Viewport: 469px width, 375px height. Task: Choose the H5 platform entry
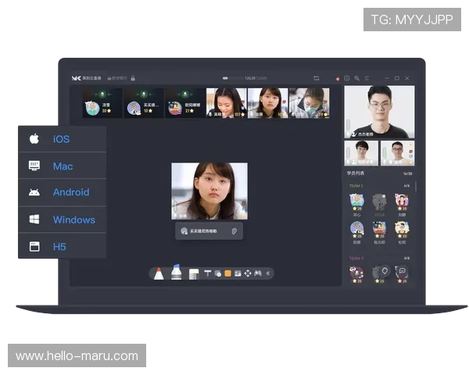point(63,246)
